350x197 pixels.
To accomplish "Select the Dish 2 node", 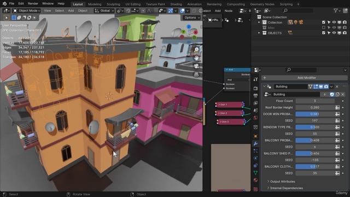I will coord(230,113).
